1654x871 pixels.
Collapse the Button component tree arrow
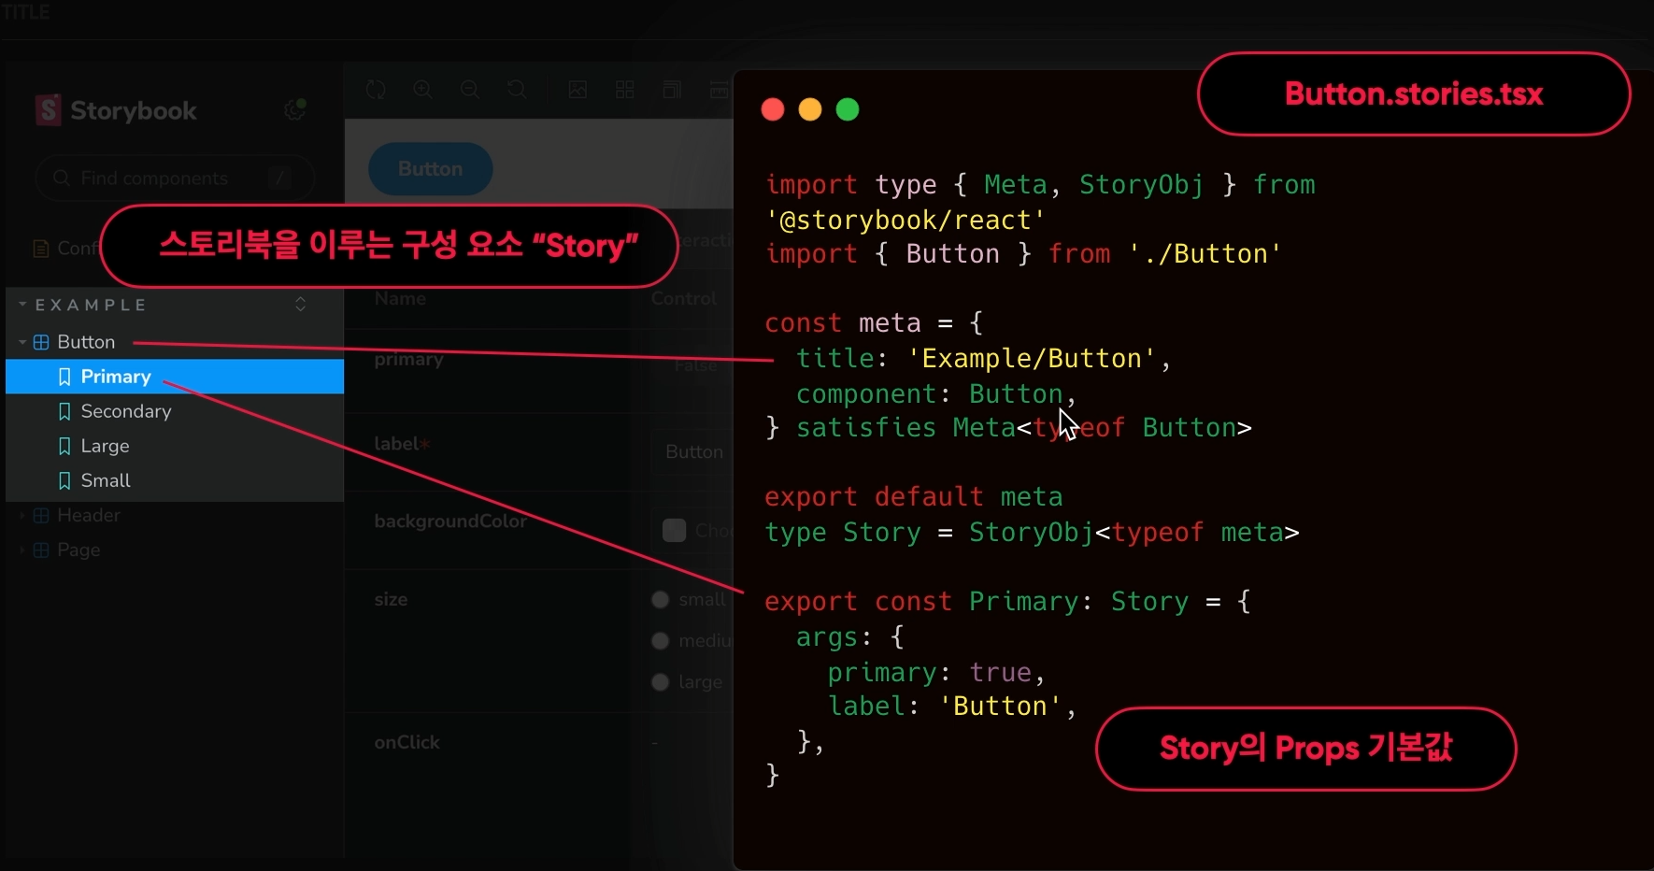point(22,342)
